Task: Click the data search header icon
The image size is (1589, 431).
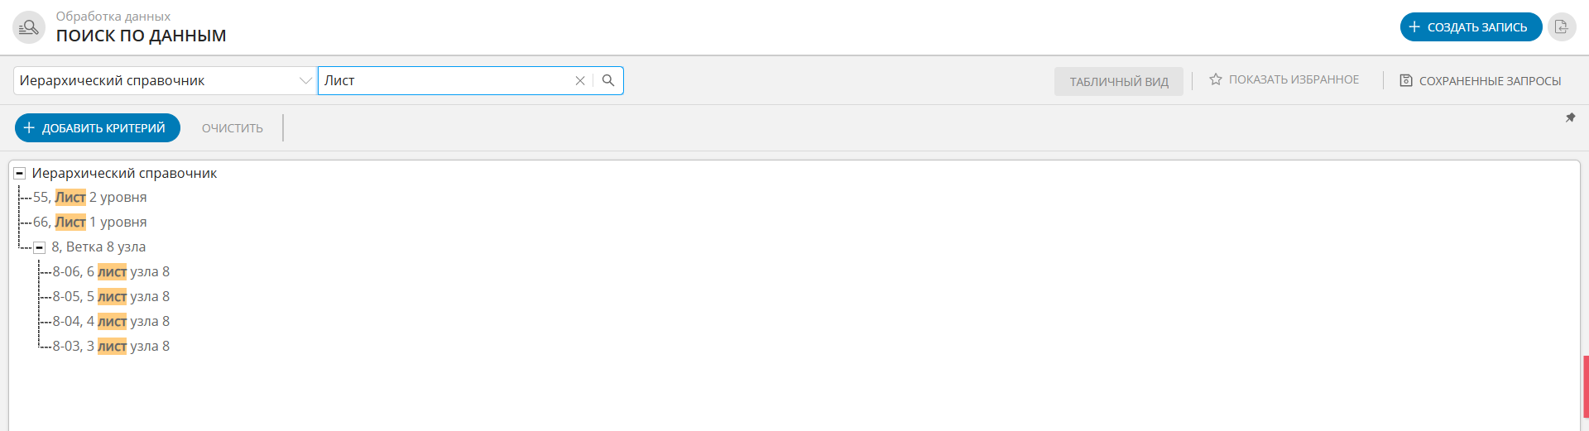Action: 29,27
